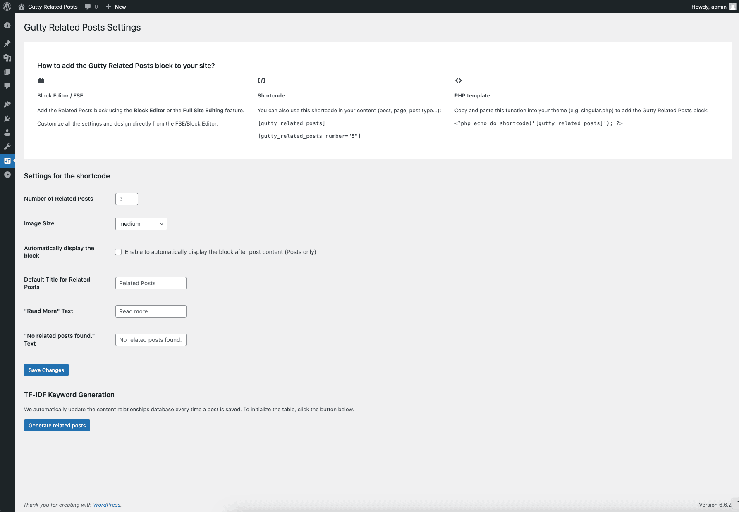Open Plugins plug sidebar icon

click(7, 119)
